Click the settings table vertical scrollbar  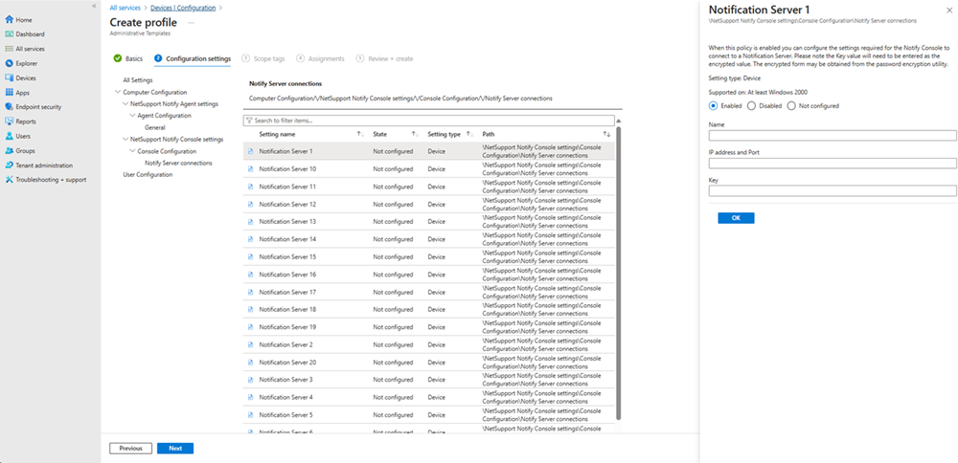point(619,274)
